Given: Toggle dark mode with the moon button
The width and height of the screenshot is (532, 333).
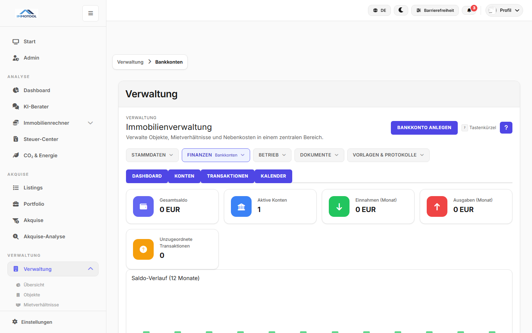Looking at the screenshot, I should tap(401, 10).
